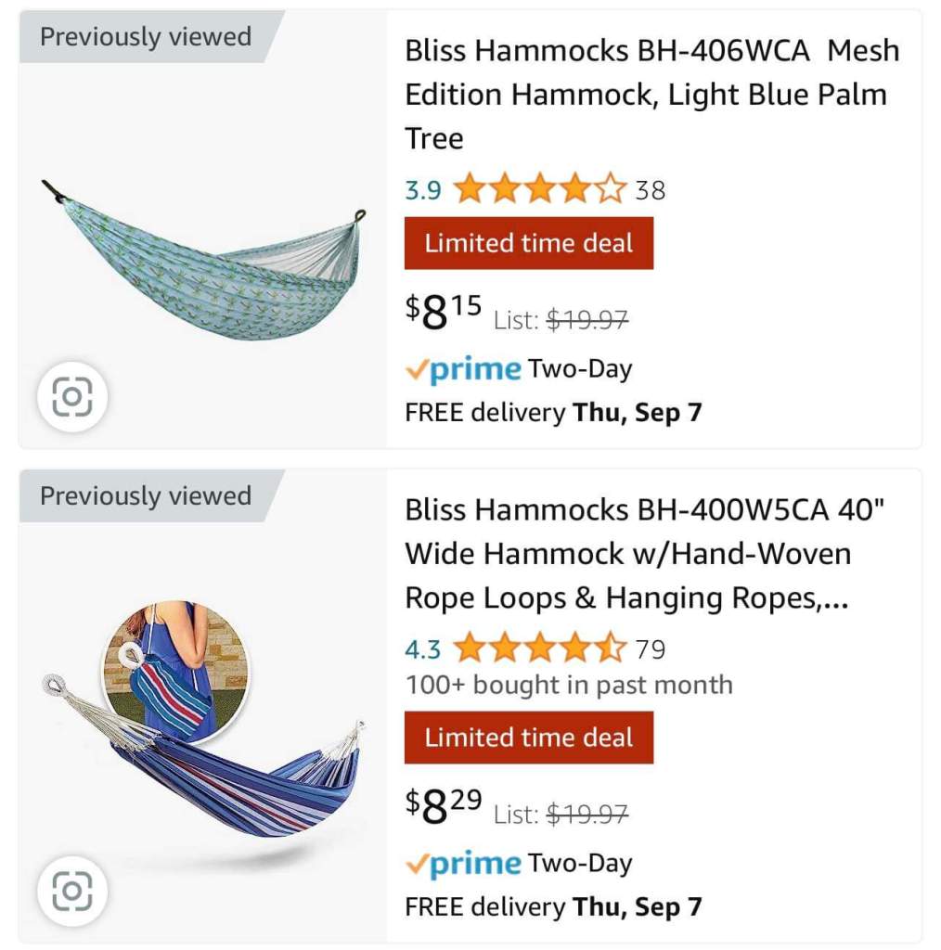View the 4.3 star rating for wide hammock

(540, 648)
